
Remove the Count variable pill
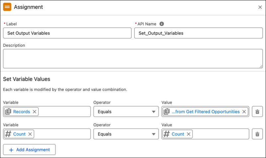click(x=30, y=134)
